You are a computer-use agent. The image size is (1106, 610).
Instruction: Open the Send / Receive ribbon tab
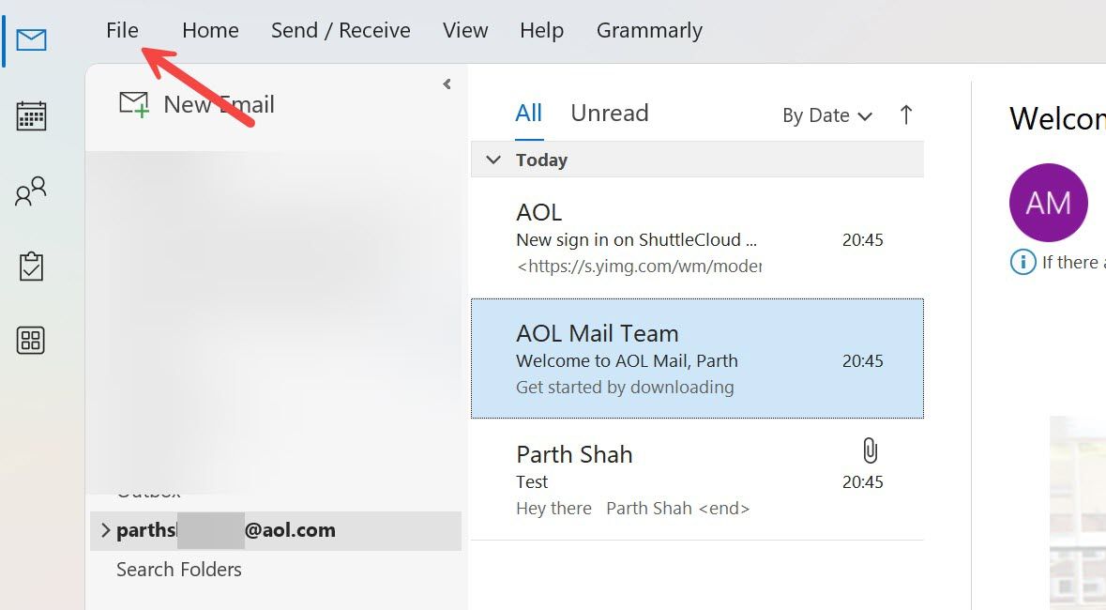341,29
